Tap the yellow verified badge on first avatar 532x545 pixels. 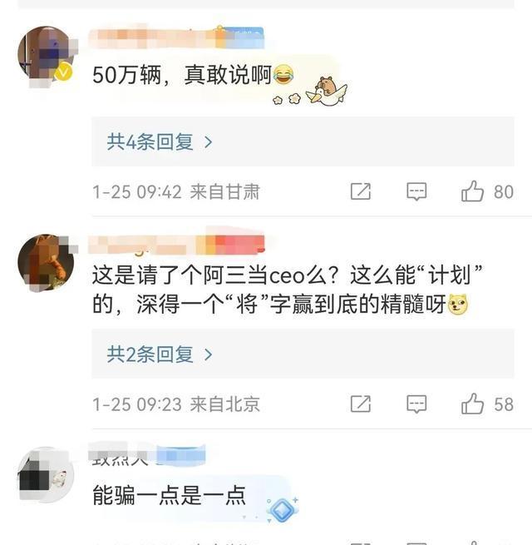(63, 72)
